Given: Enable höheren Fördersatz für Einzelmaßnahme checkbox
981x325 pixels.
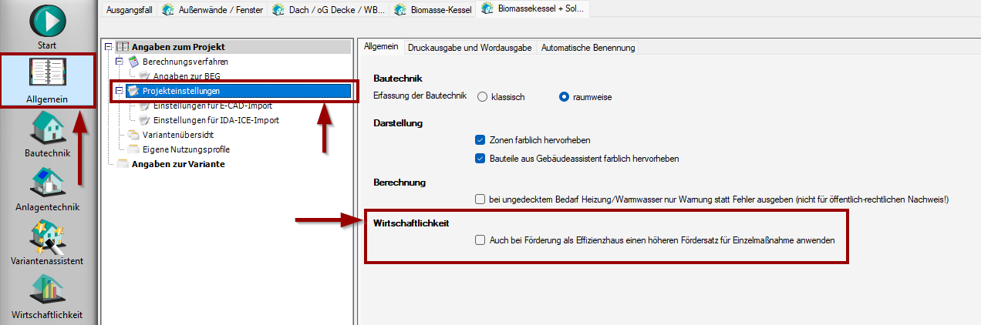Looking at the screenshot, I should tap(480, 240).
